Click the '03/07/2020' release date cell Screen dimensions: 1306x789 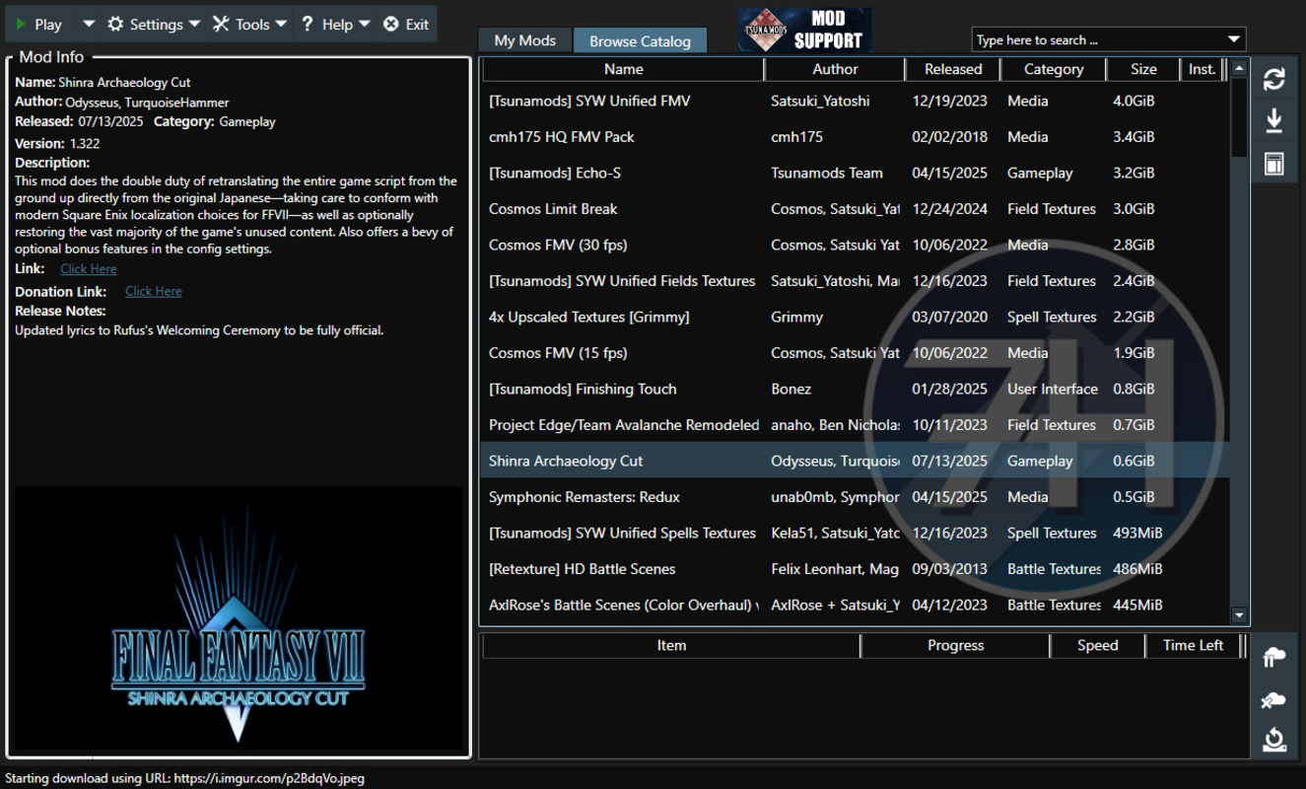949,317
